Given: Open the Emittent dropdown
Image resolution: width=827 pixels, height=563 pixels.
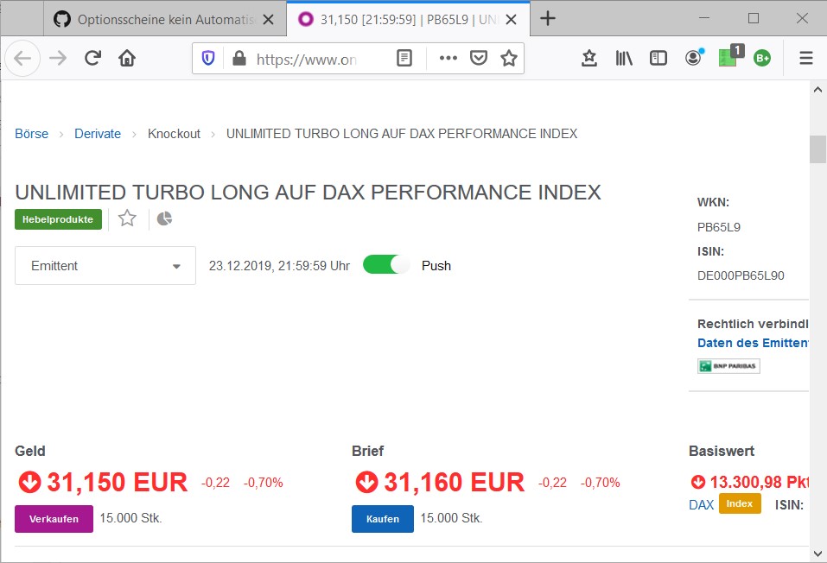Looking at the screenshot, I should 105,265.
